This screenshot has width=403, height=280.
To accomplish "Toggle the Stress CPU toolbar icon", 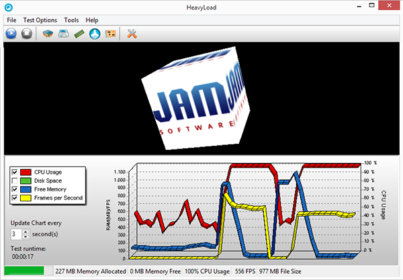I will pos(48,34).
